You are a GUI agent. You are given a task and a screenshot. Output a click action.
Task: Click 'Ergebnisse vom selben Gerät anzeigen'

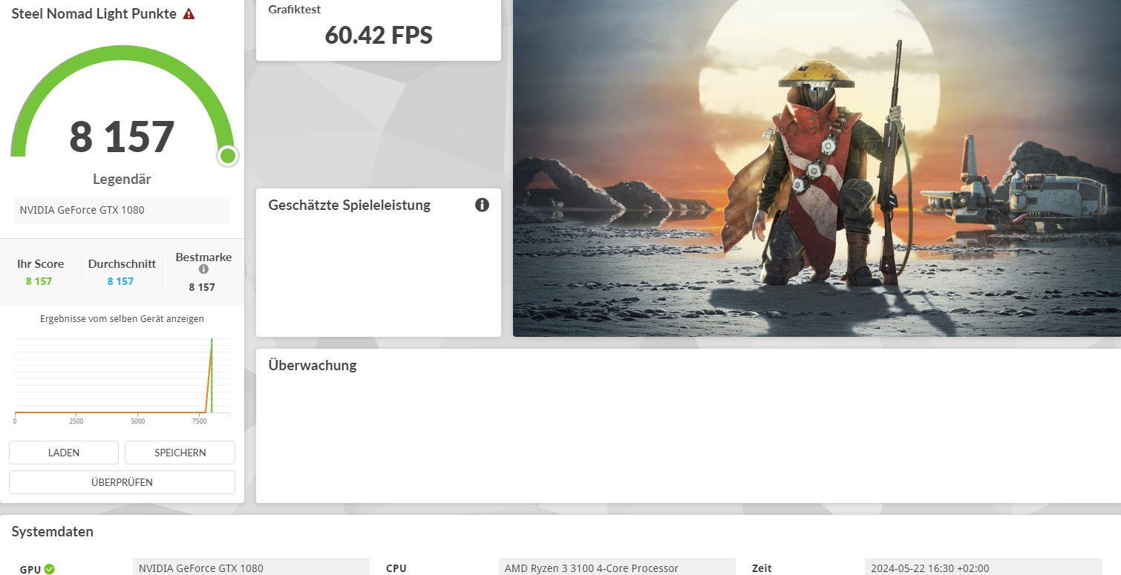click(122, 319)
